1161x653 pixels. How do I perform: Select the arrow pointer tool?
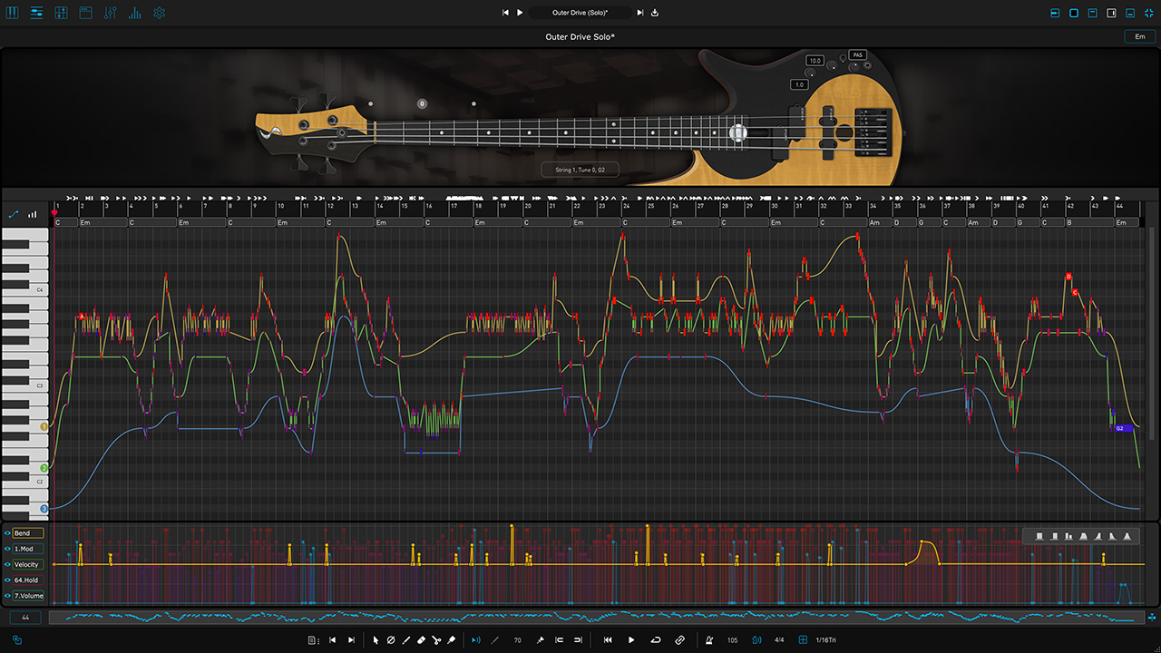click(x=376, y=640)
